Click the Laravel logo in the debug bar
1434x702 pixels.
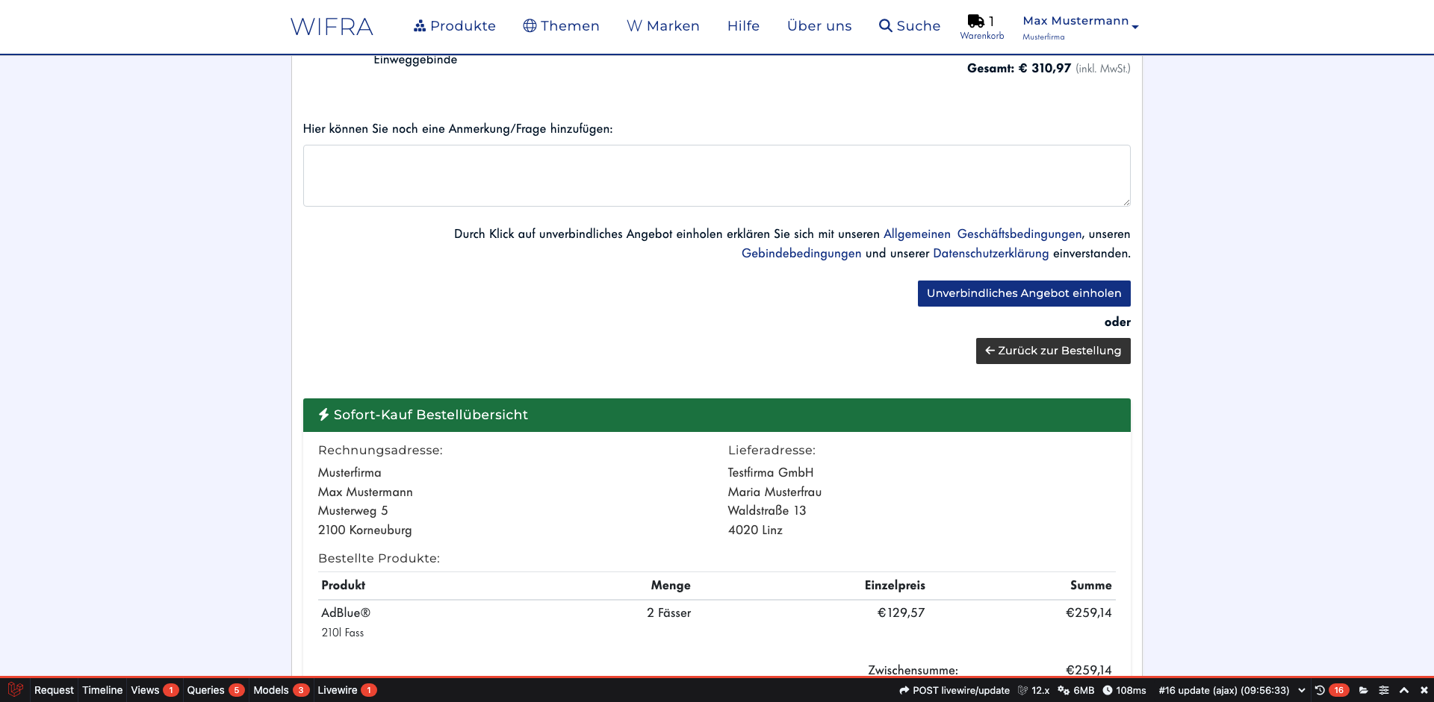(16, 690)
